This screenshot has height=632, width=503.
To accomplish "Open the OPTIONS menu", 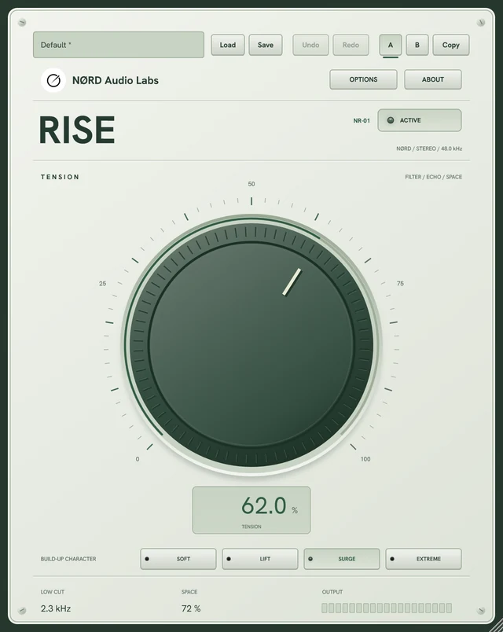I will (364, 79).
